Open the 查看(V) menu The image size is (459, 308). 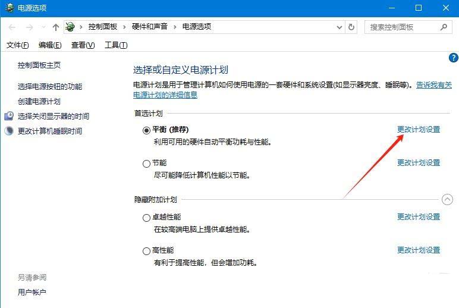pyautogui.click(x=83, y=45)
